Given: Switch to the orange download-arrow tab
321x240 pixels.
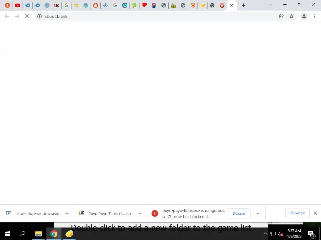Looking at the screenshot, I should click(x=8, y=5).
